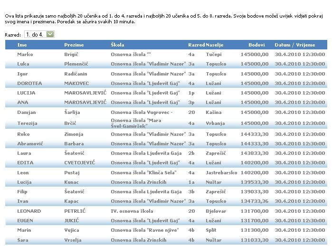Select the name Igor
332x246 pixels.
[22, 74]
